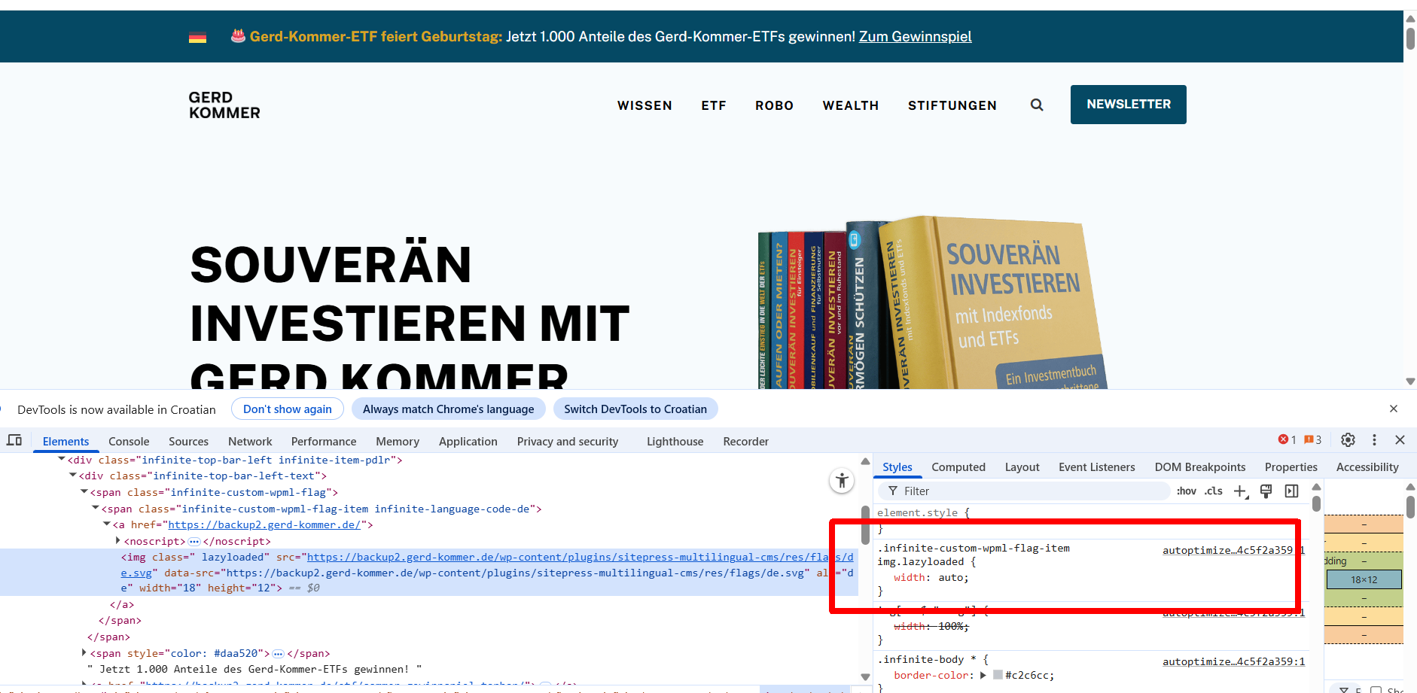Open the Layout tab
The image size is (1417, 693).
(x=1022, y=467)
